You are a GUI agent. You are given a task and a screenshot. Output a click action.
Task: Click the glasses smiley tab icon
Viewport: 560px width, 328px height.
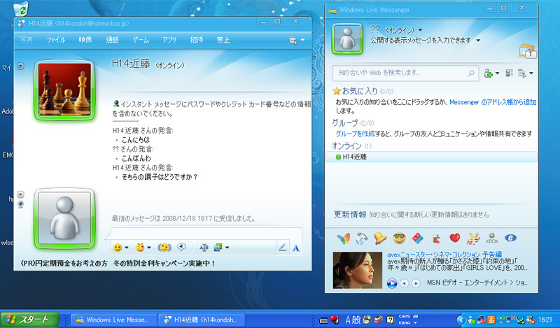coord(399,238)
